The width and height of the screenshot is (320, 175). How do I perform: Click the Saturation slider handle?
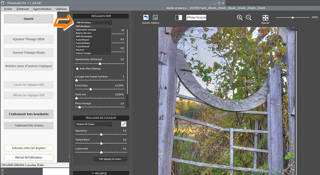click(101, 134)
